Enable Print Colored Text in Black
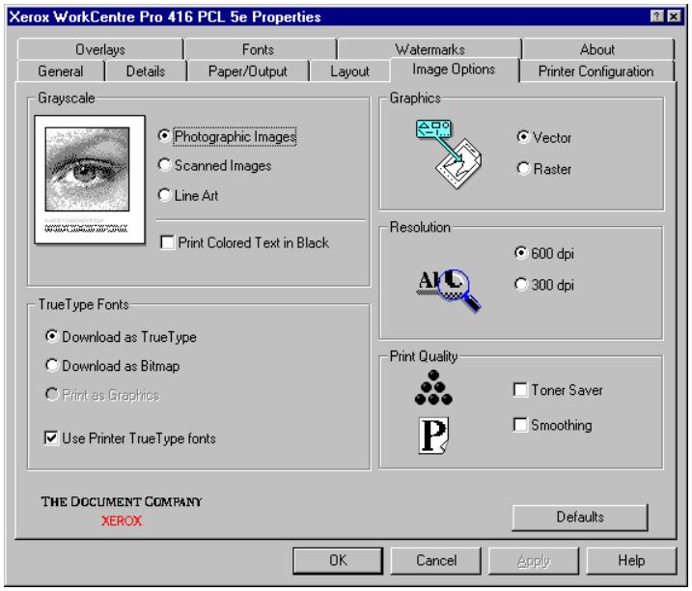 (x=166, y=243)
